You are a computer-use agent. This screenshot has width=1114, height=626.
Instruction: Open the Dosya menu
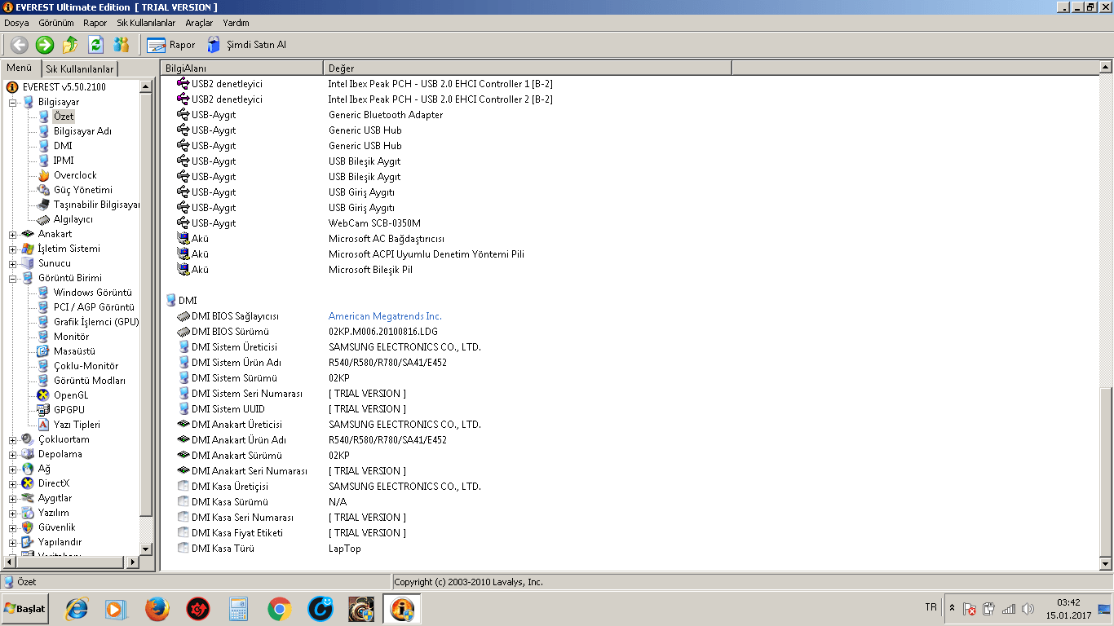point(16,23)
